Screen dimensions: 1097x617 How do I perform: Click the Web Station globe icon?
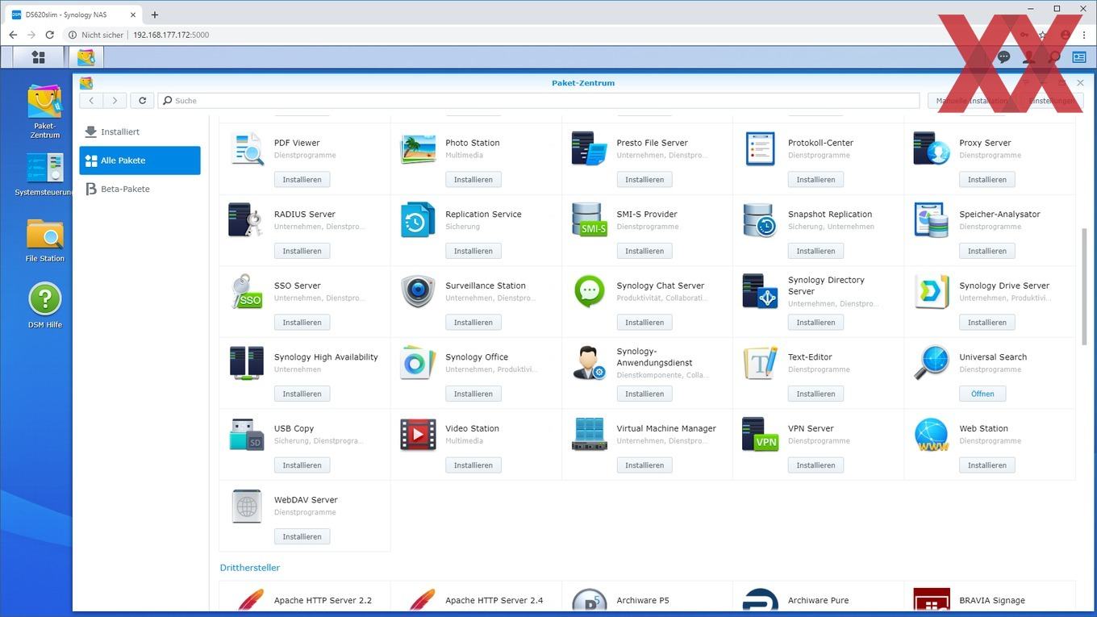[x=932, y=434]
